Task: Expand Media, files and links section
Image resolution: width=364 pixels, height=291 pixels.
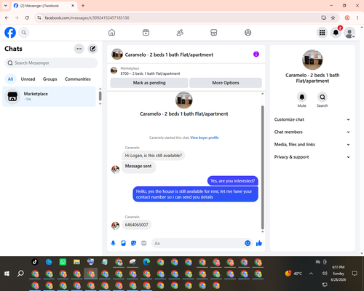Action: [x=312, y=145]
